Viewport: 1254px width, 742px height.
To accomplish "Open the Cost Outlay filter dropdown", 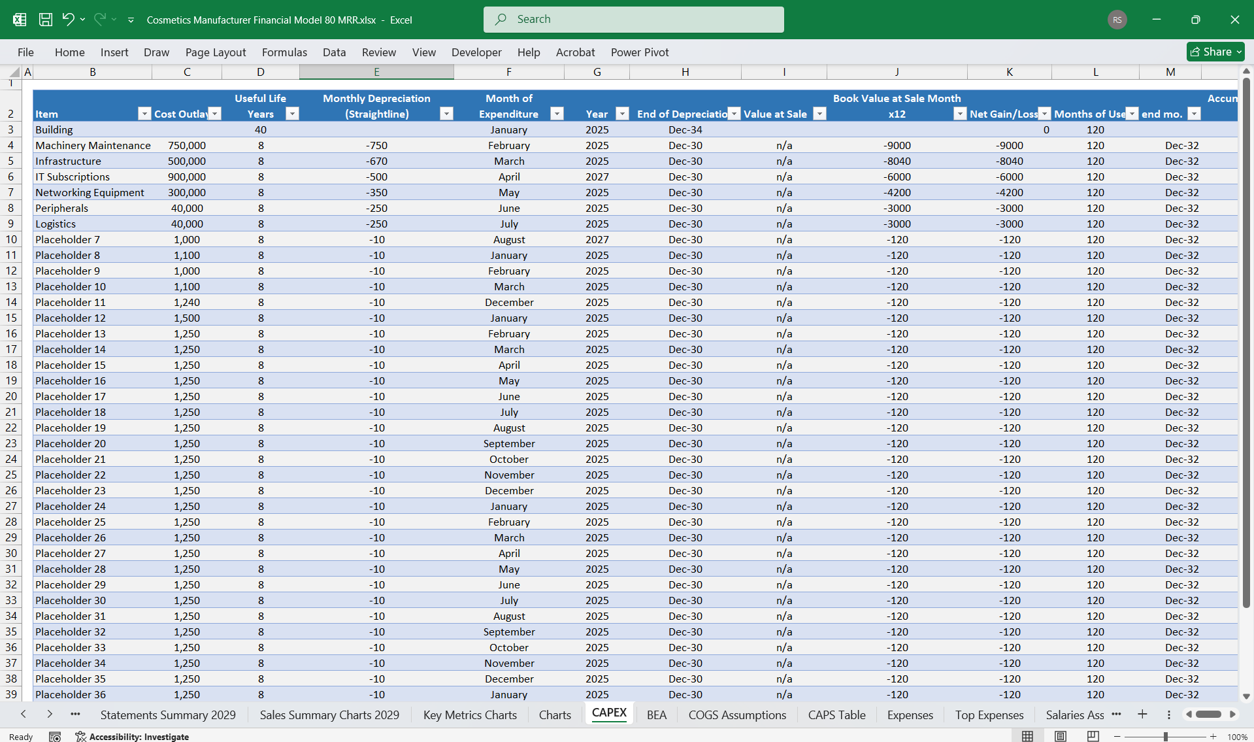I will click(214, 114).
